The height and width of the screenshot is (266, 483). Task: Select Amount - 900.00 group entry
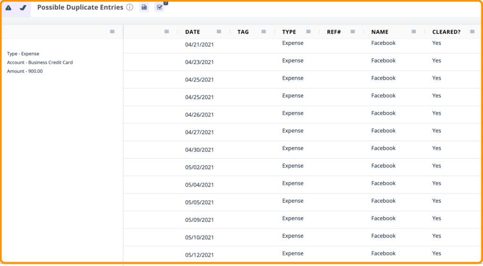pyautogui.click(x=25, y=72)
